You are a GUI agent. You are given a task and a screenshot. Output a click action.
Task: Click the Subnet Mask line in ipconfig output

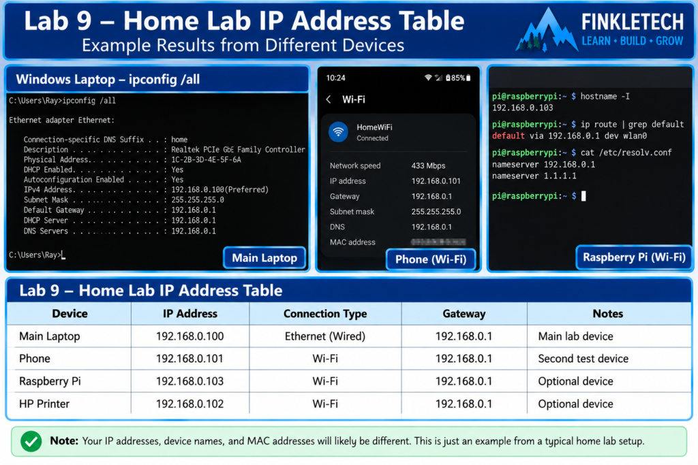[x=124, y=200]
